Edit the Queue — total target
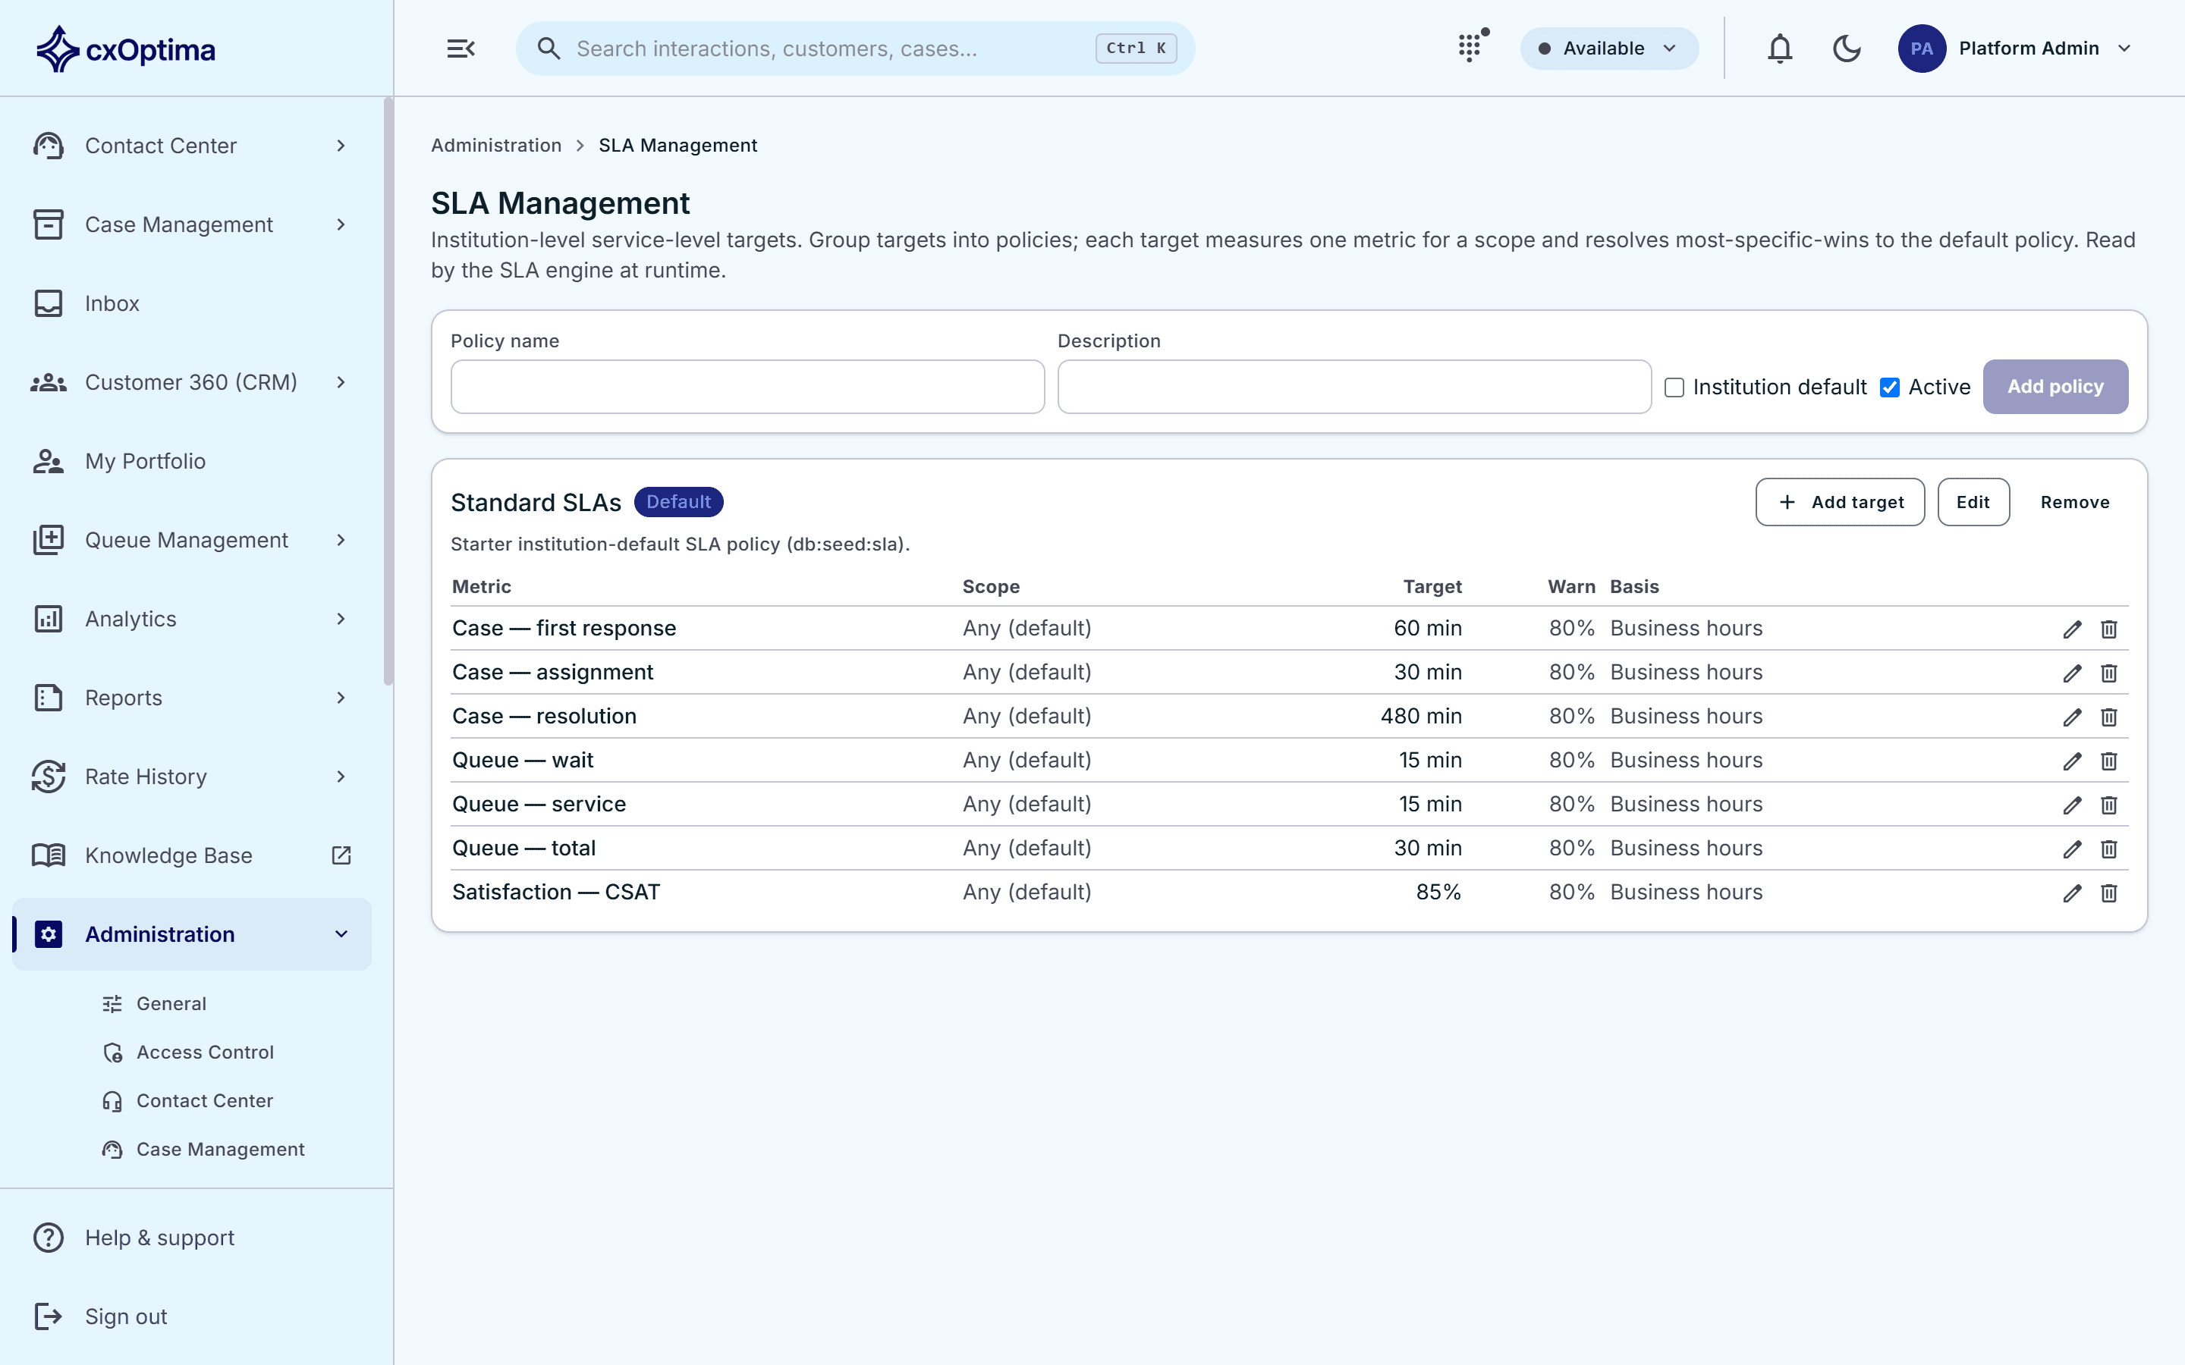 click(x=2071, y=849)
